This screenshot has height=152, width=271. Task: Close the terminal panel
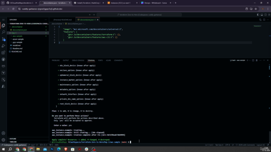click(268, 60)
